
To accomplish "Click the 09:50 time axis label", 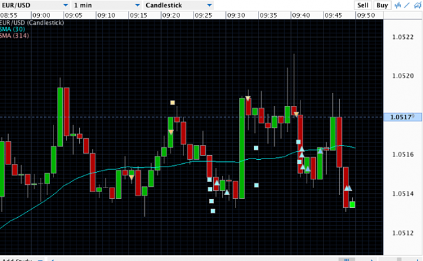I will (x=365, y=16).
